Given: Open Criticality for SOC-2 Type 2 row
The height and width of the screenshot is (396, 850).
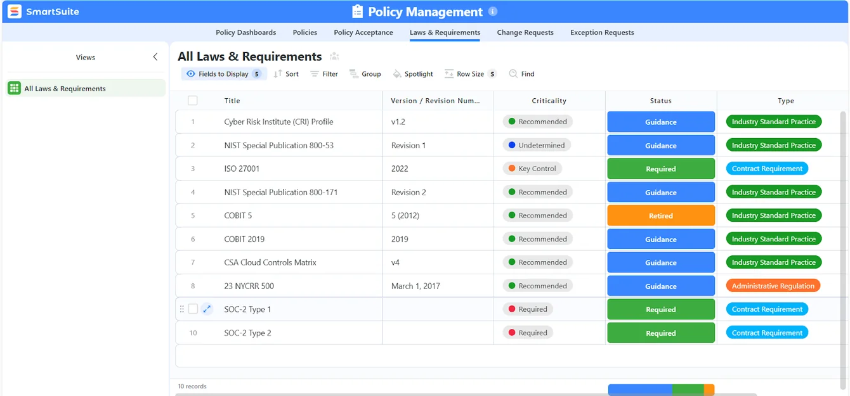Looking at the screenshot, I should coord(528,333).
